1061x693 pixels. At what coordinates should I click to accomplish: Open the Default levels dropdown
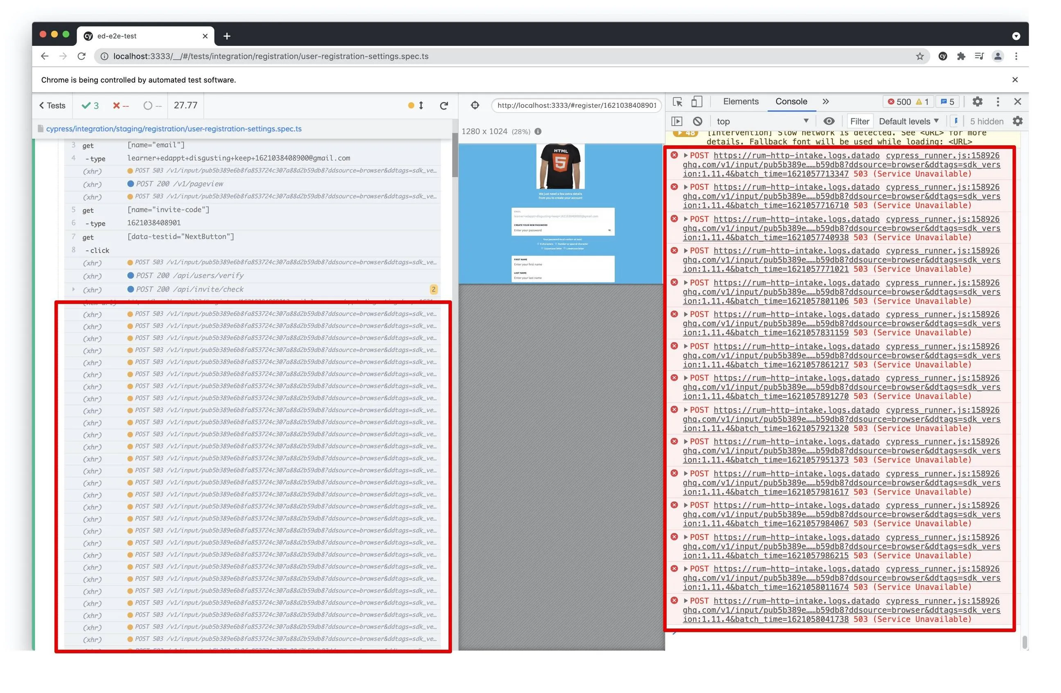[909, 122]
